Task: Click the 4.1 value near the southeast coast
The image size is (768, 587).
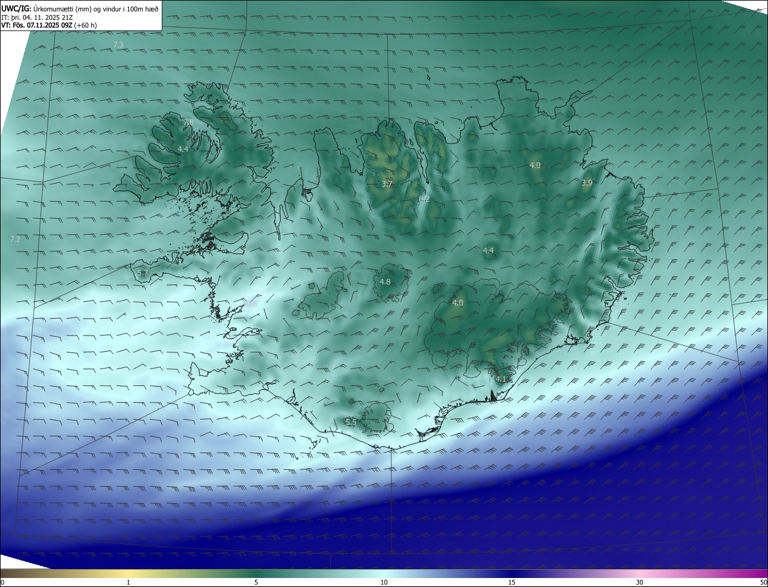Action: click(501, 379)
